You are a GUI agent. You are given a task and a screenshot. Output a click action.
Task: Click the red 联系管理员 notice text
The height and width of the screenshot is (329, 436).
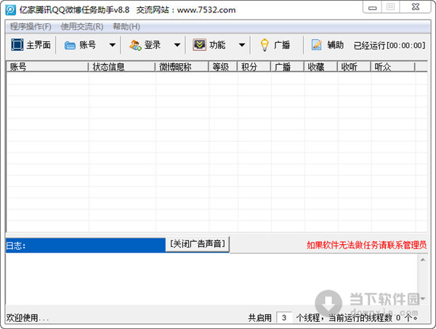pyautogui.click(x=366, y=245)
